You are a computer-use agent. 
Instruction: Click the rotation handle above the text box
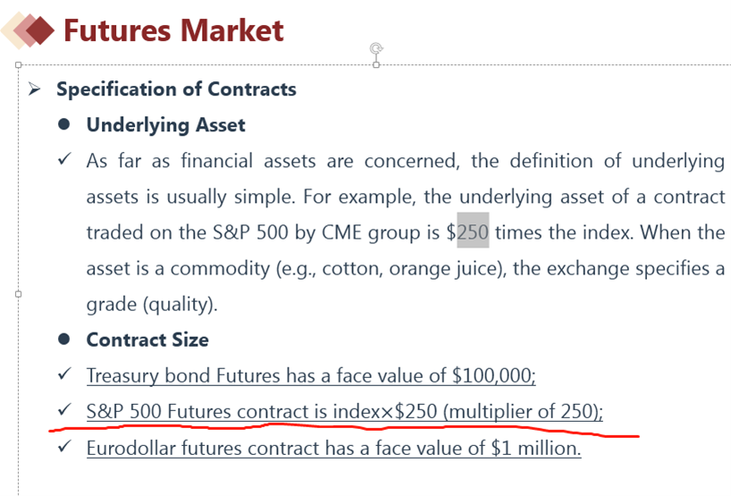pos(376,48)
